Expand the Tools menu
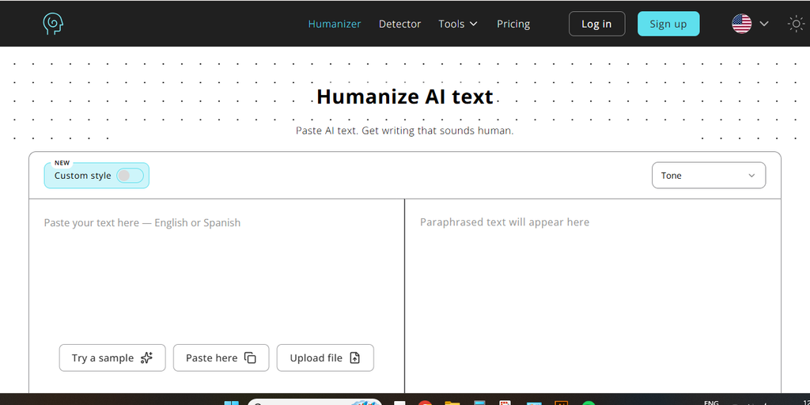810x405 pixels. [458, 24]
